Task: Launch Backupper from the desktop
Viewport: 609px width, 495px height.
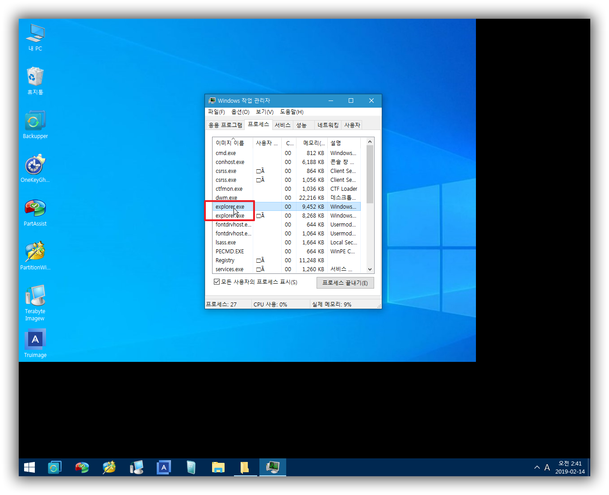Action: (35, 125)
